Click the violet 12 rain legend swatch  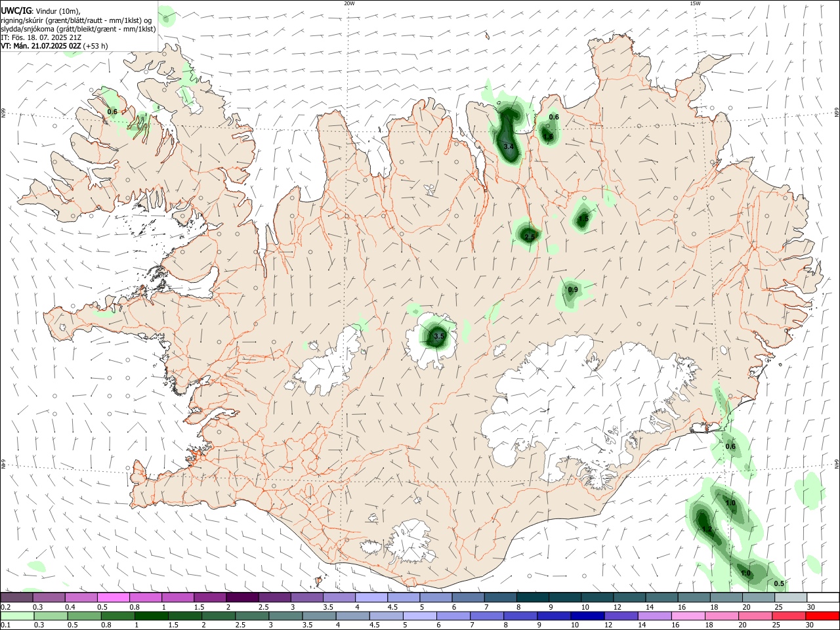tap(621, 616)
